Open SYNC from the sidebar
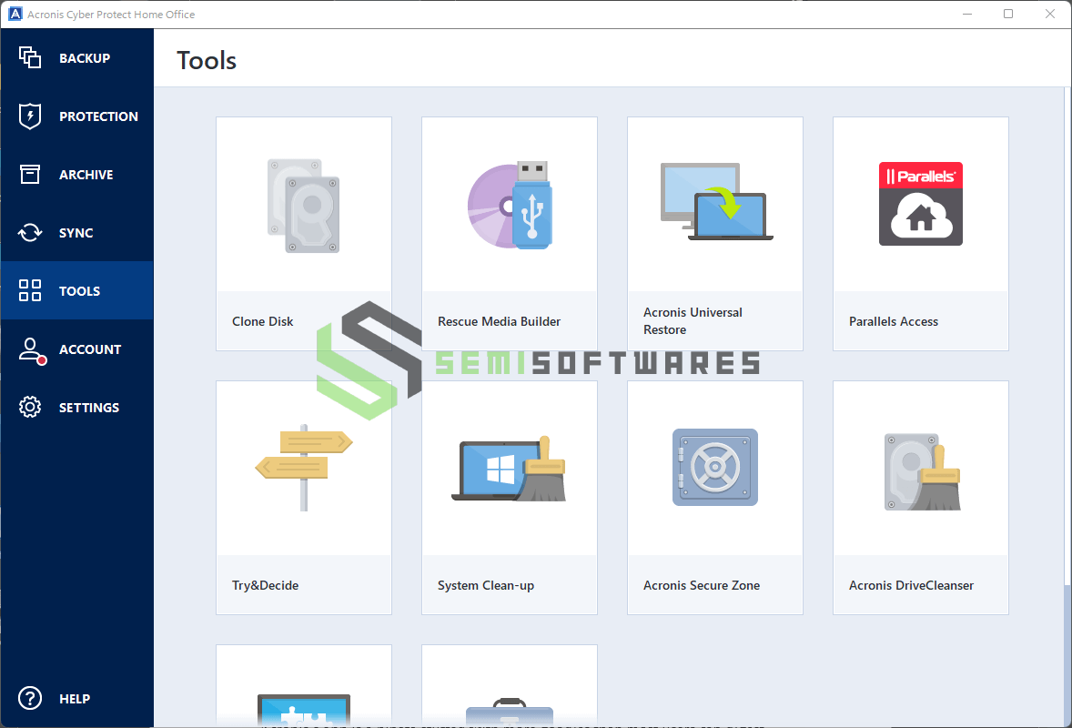This screenshot has height=728, width=1072. tap(77, 232)
